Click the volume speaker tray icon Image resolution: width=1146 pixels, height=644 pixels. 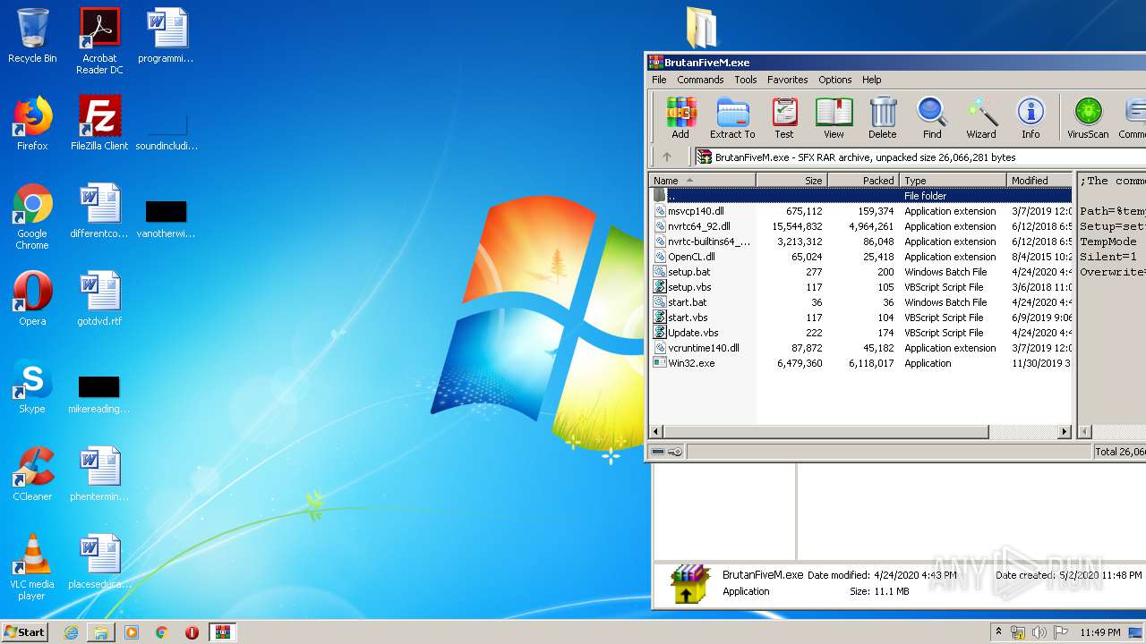tap(1039, 632)
